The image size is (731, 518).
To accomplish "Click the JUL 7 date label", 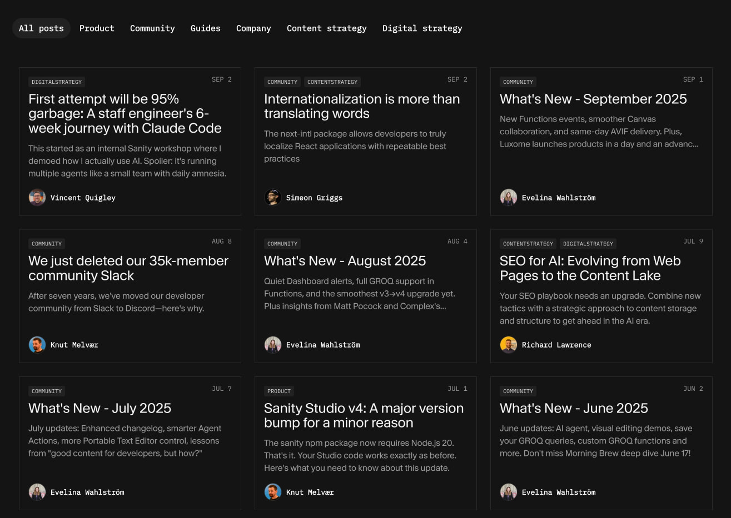I will click(222, 389).
